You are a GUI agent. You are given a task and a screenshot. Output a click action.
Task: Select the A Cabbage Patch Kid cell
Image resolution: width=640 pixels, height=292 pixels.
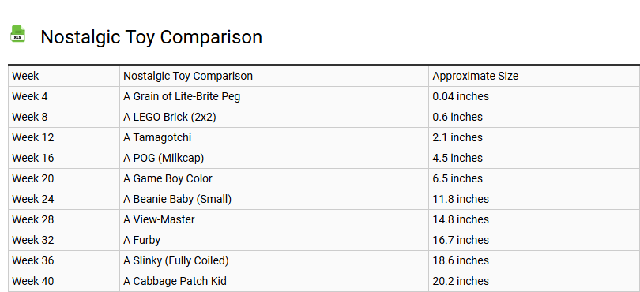(x=274, y=282)
